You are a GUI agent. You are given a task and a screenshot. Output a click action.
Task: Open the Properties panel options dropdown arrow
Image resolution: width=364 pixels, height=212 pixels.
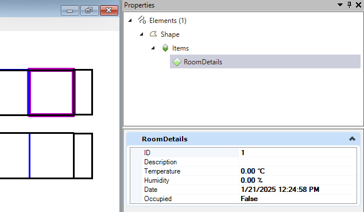click(340, 5)
